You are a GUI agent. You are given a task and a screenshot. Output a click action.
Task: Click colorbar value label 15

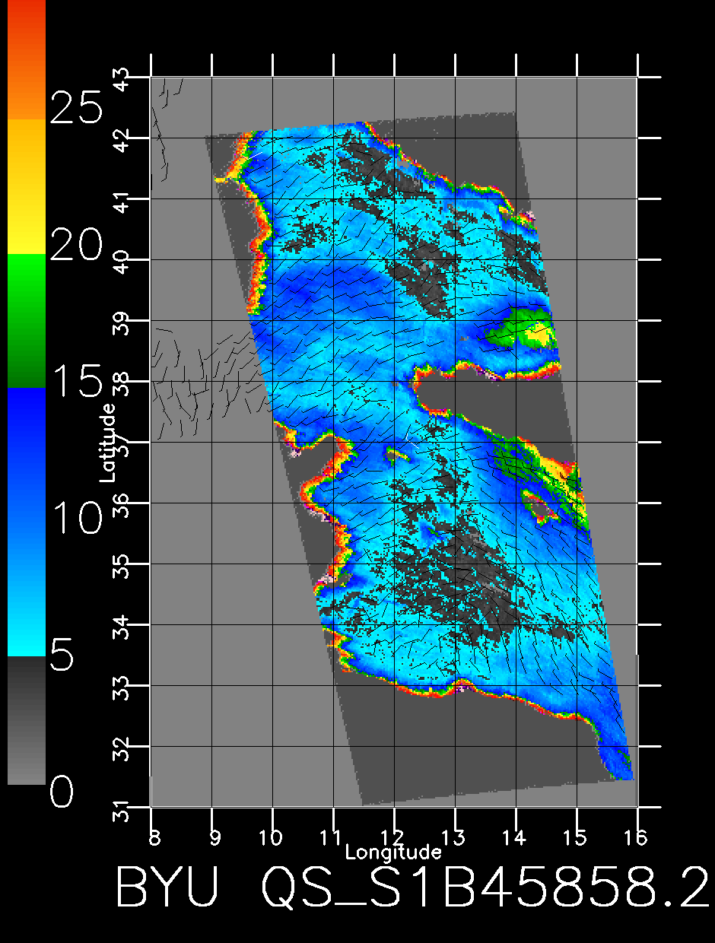(x=76, y=380)
